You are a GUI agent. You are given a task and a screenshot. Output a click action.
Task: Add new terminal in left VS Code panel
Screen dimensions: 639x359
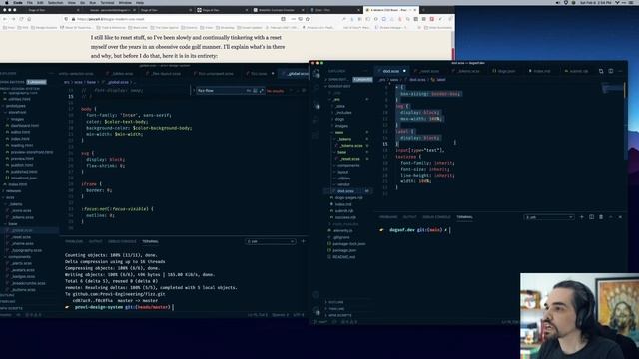(x=303, y=241)
